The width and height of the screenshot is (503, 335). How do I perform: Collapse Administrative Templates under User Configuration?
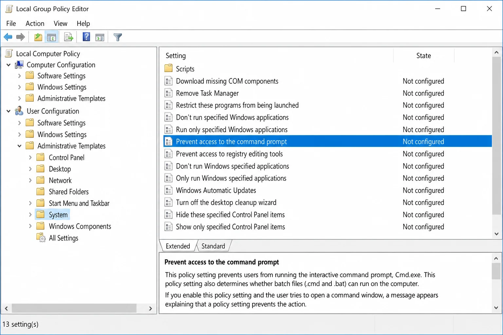coord(19,146)
